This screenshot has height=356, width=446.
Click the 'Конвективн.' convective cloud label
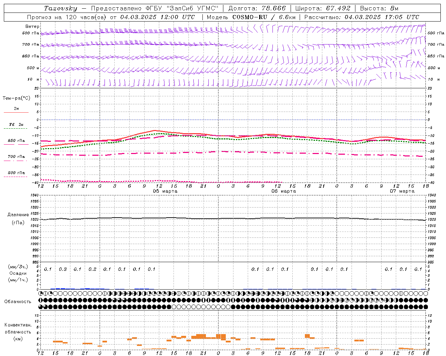click(x=18, y=325)
